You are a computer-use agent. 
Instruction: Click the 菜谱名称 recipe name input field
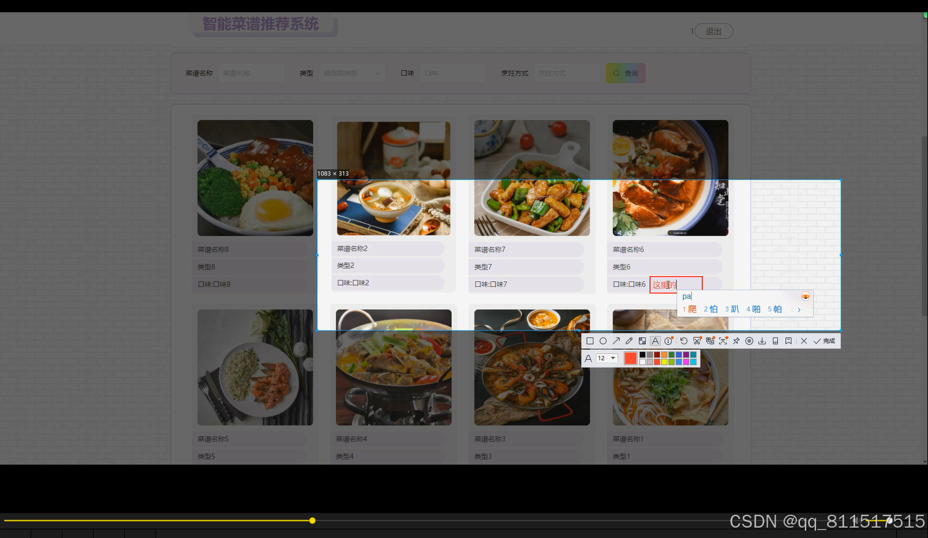click(x=251, y=73)
